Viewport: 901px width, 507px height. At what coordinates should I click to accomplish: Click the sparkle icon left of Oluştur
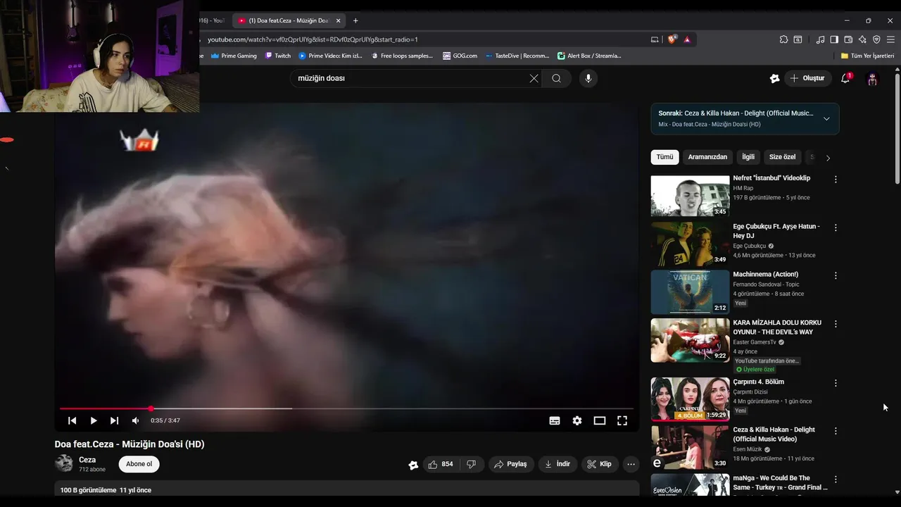774,79
